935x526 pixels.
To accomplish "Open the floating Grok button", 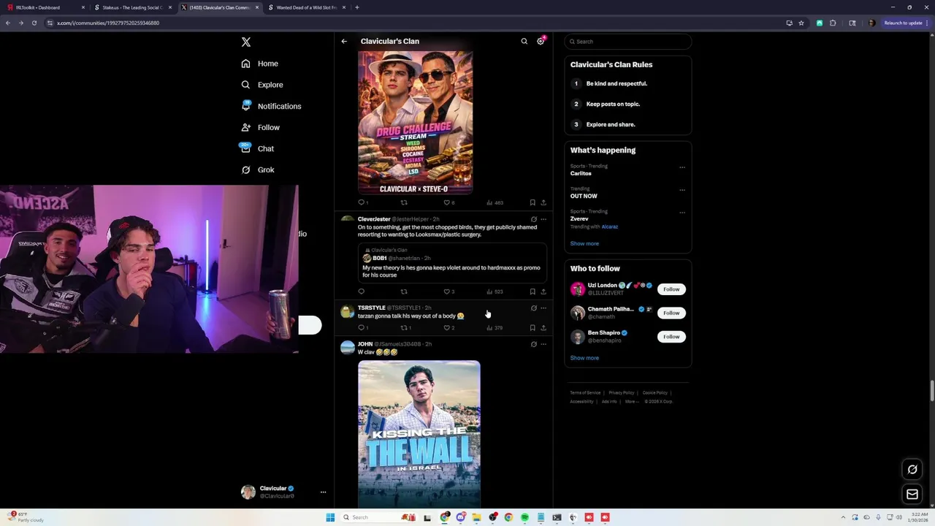I will (912, 469).
